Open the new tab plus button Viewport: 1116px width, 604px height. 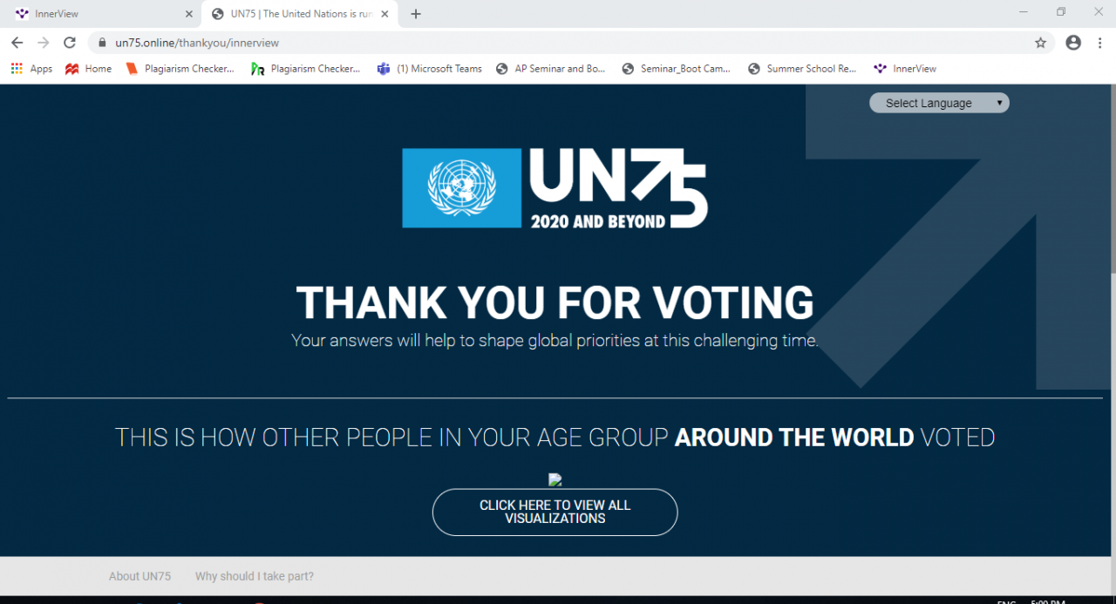[x=416, y=14]
